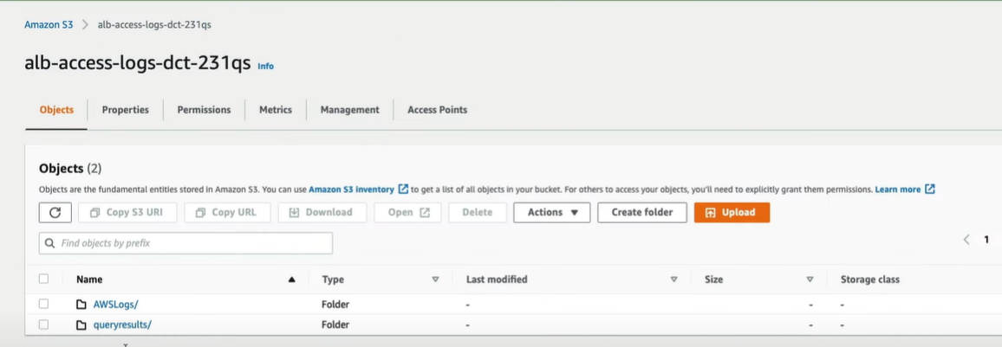Screen dimensions: 1002x347
Task: Switch to the Access Points tab
Action: tap(437, 110)
